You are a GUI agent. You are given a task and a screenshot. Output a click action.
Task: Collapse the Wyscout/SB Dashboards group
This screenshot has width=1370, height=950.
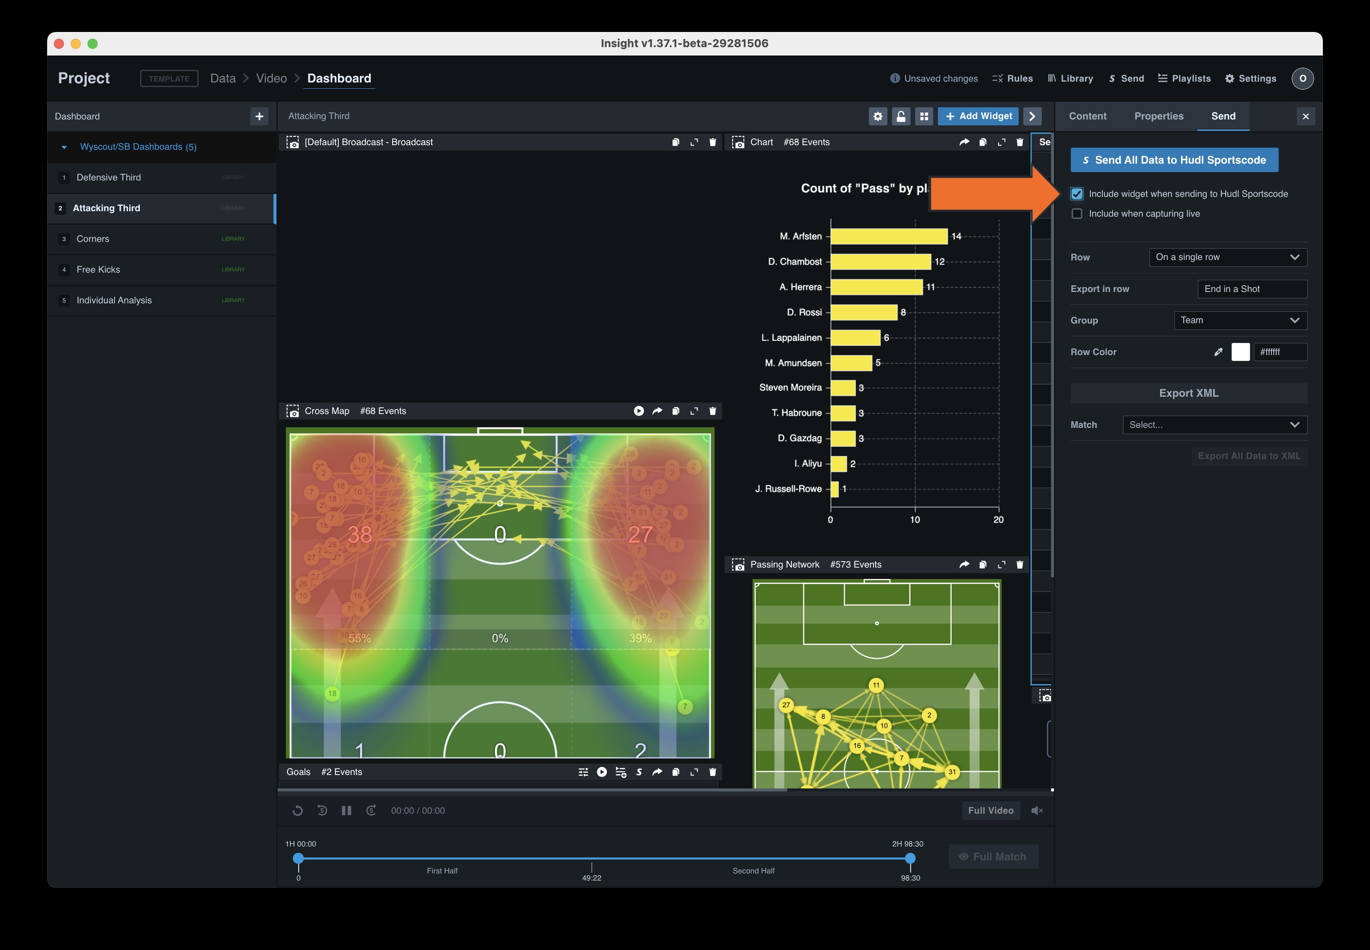click(64, 147)
